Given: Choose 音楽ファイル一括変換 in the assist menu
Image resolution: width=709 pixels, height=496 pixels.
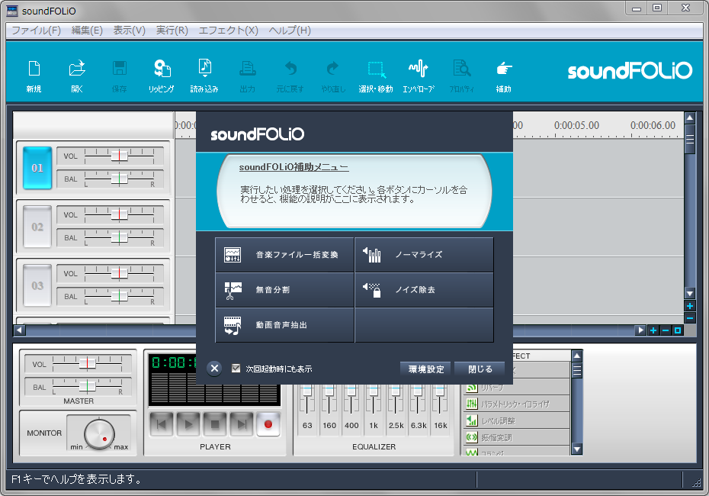Looking at the screenshot, I should [x=284, y=255].
